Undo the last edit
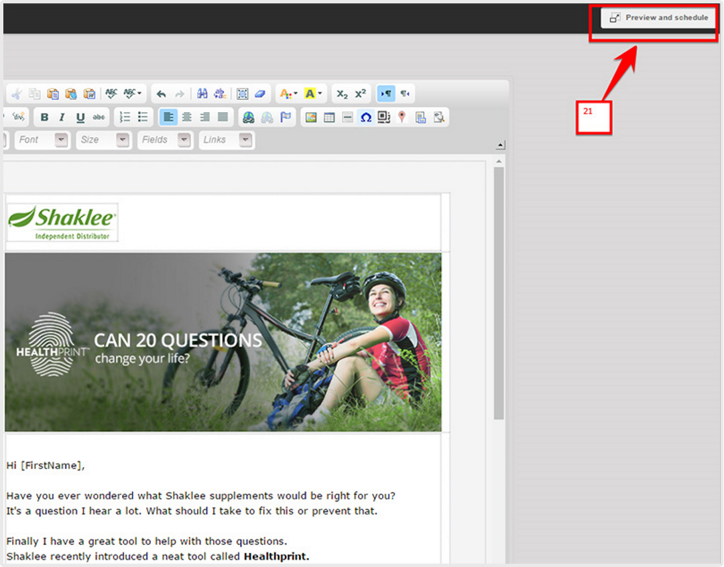 tap(161, 94)
